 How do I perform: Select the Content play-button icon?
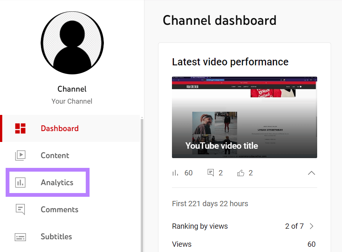[21, 155]
